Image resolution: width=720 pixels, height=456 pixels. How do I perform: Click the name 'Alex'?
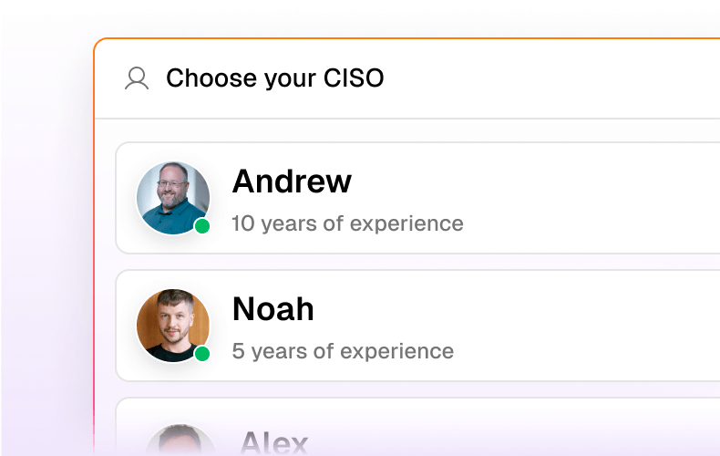coord(274,443)
